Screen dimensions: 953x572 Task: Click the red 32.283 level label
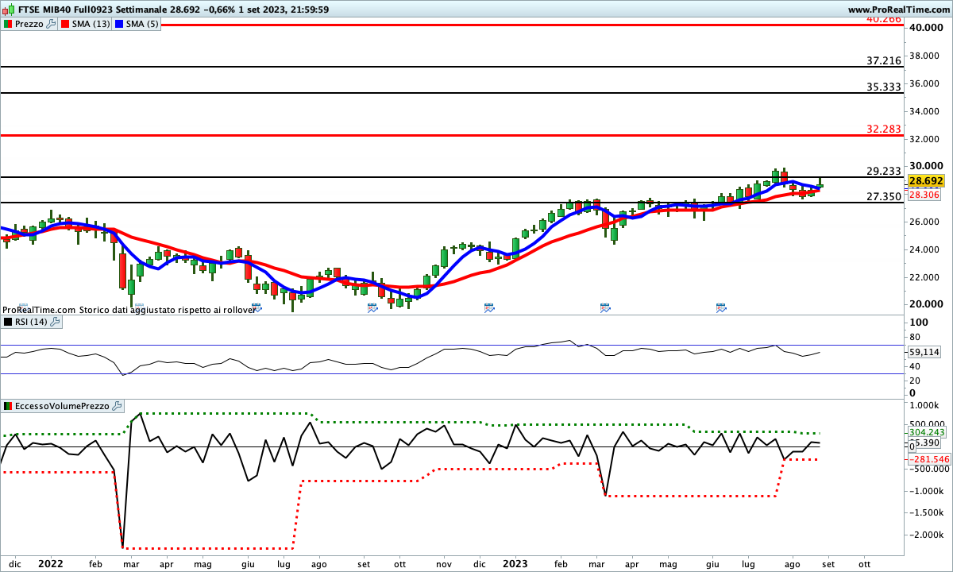pyautogui.click(x=884, y=128)
